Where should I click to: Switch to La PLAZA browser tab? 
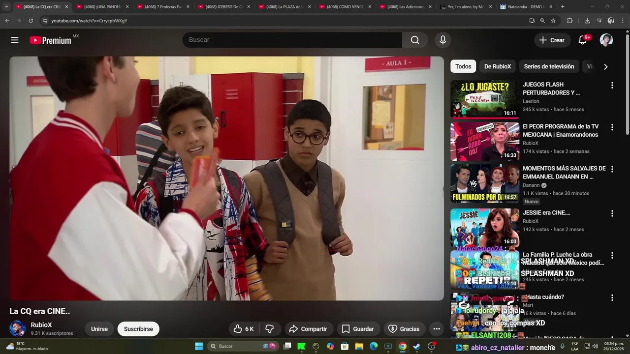pyautogui.click(x=284, y=7)
